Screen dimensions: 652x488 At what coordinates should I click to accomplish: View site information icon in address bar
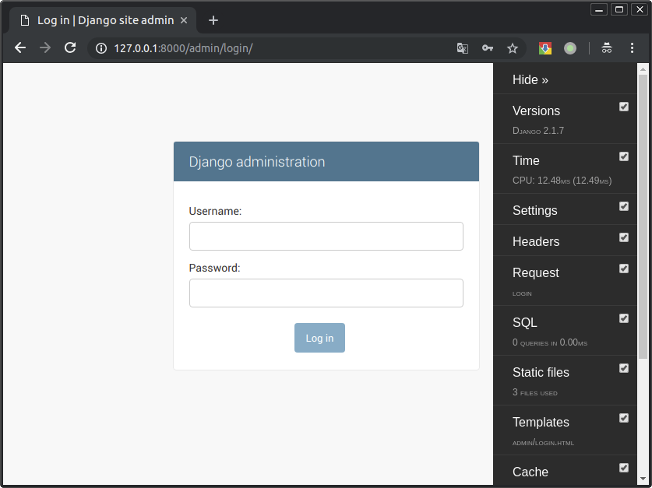pyautogui.click(x=101, y=48)
